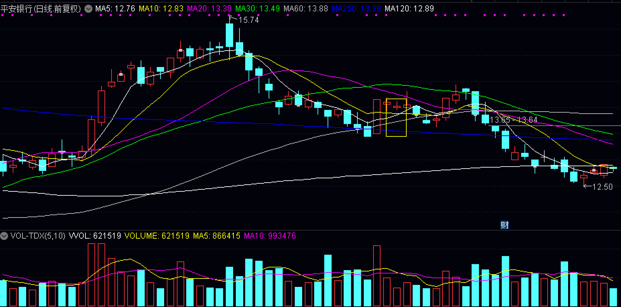Select the MA120: 12.89 label
The height and width of the screenshot is (307, 621).
(x=409, y=9)
